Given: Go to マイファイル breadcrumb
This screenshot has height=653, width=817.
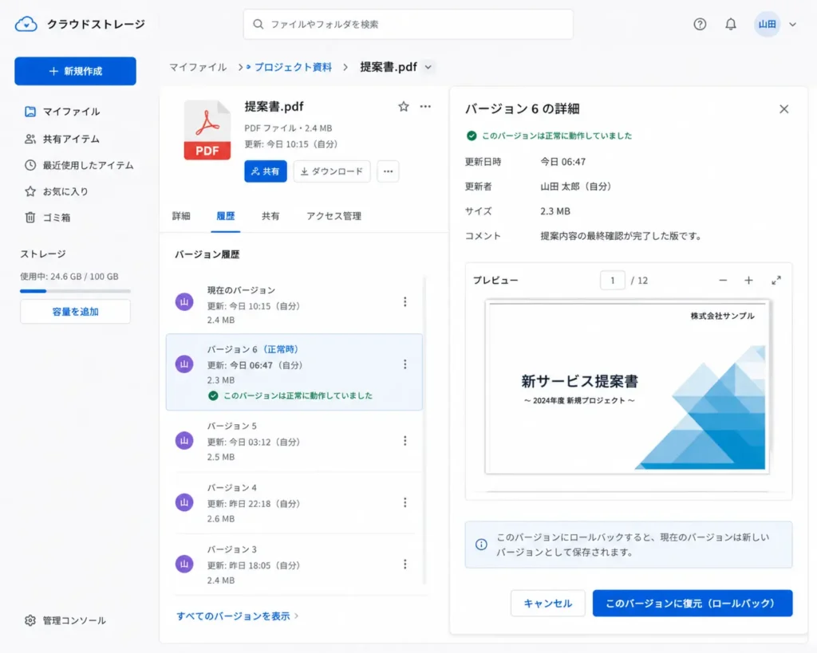Looking at the screenshot, I should [198, 67].
